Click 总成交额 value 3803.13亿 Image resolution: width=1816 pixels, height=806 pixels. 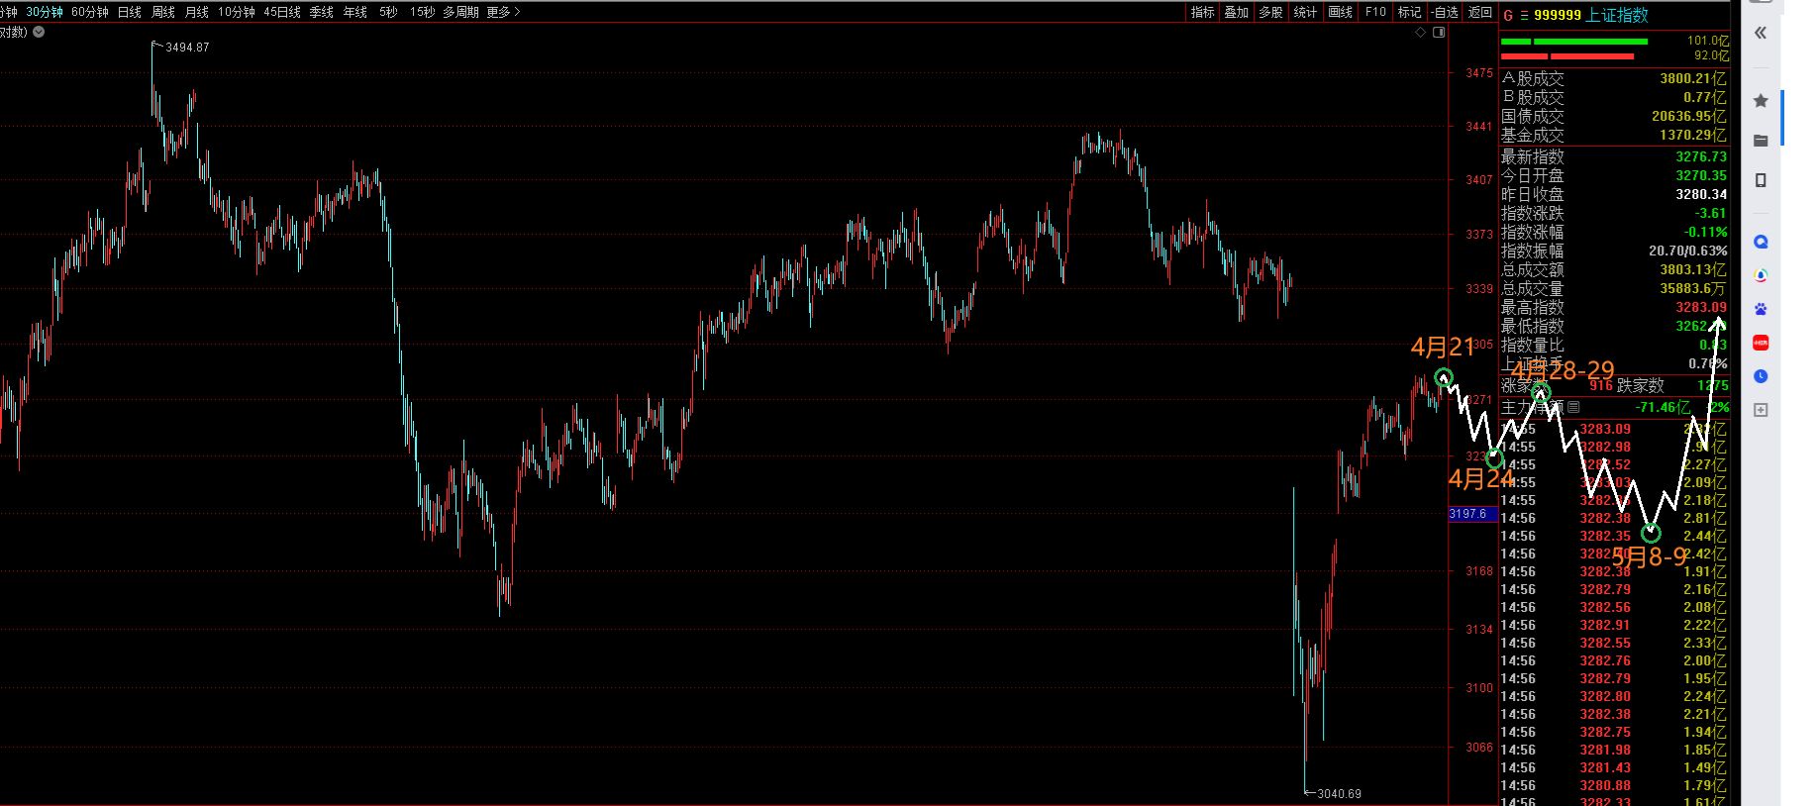point(1693,269)
